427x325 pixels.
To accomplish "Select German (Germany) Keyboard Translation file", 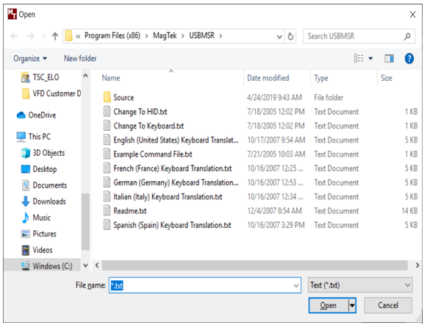I will (176, 182).
